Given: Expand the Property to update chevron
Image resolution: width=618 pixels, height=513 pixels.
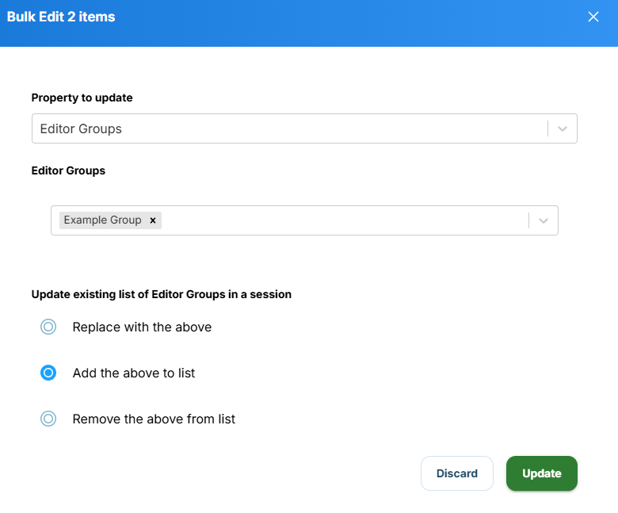Looking at the screenshot, I should pyautogui.click(x=563, y=128).
